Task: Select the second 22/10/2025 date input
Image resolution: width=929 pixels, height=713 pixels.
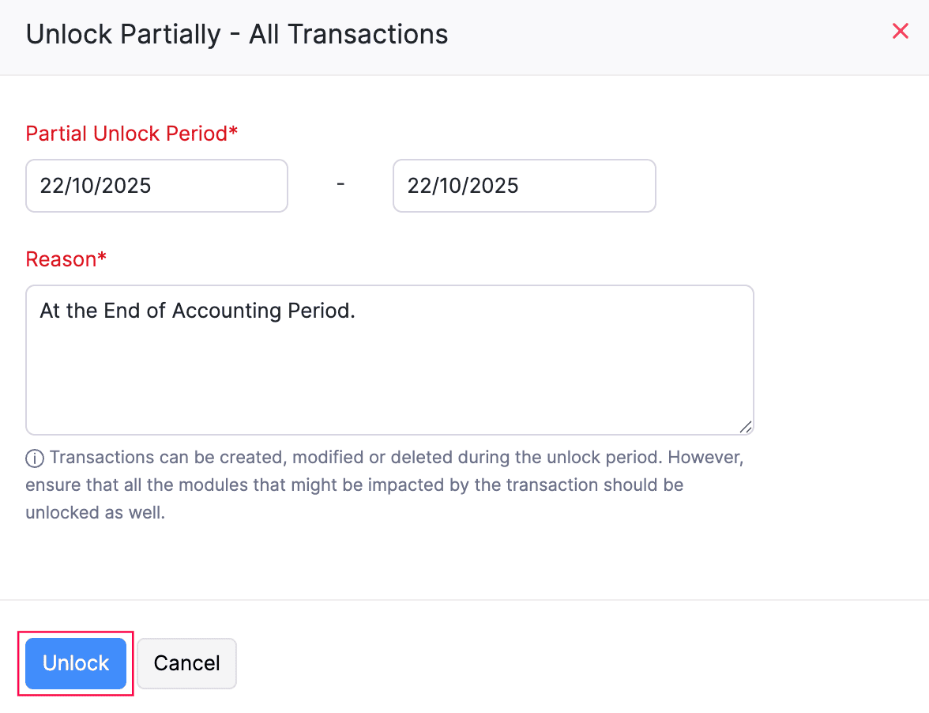Action: (x=524, y=186)
